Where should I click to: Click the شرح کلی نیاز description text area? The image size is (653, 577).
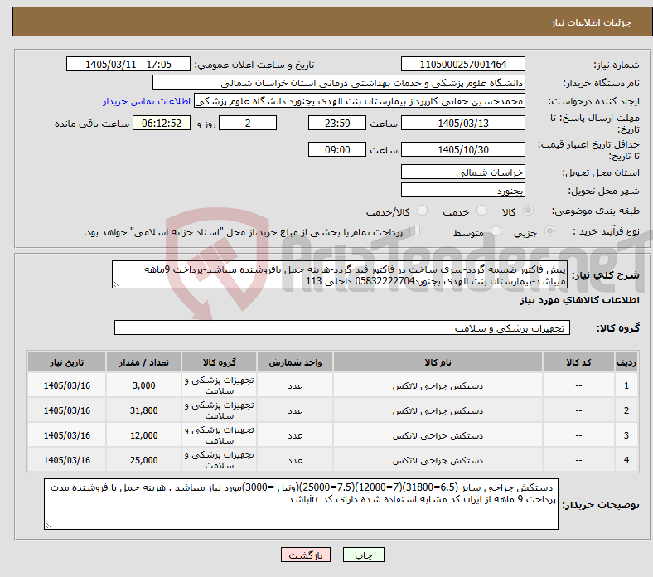click(340, 274)
